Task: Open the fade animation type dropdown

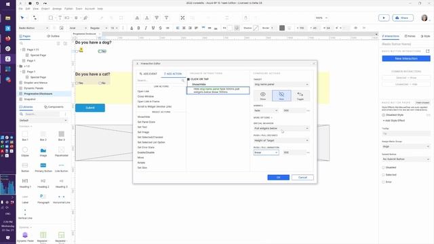Action: (266, 110)
